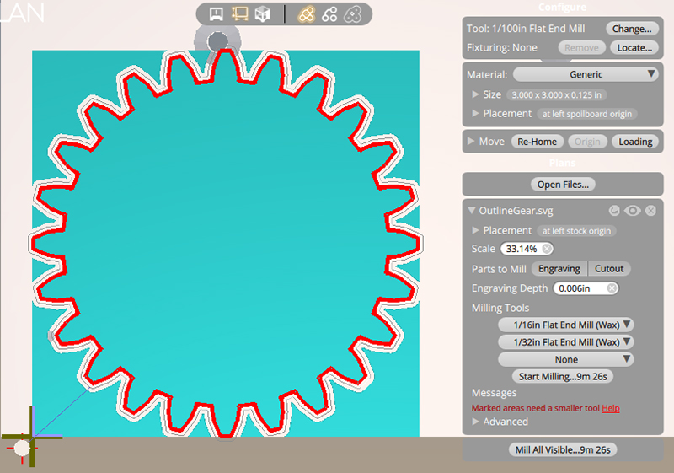Click the connected circles toolpath icon

point(329,13)
